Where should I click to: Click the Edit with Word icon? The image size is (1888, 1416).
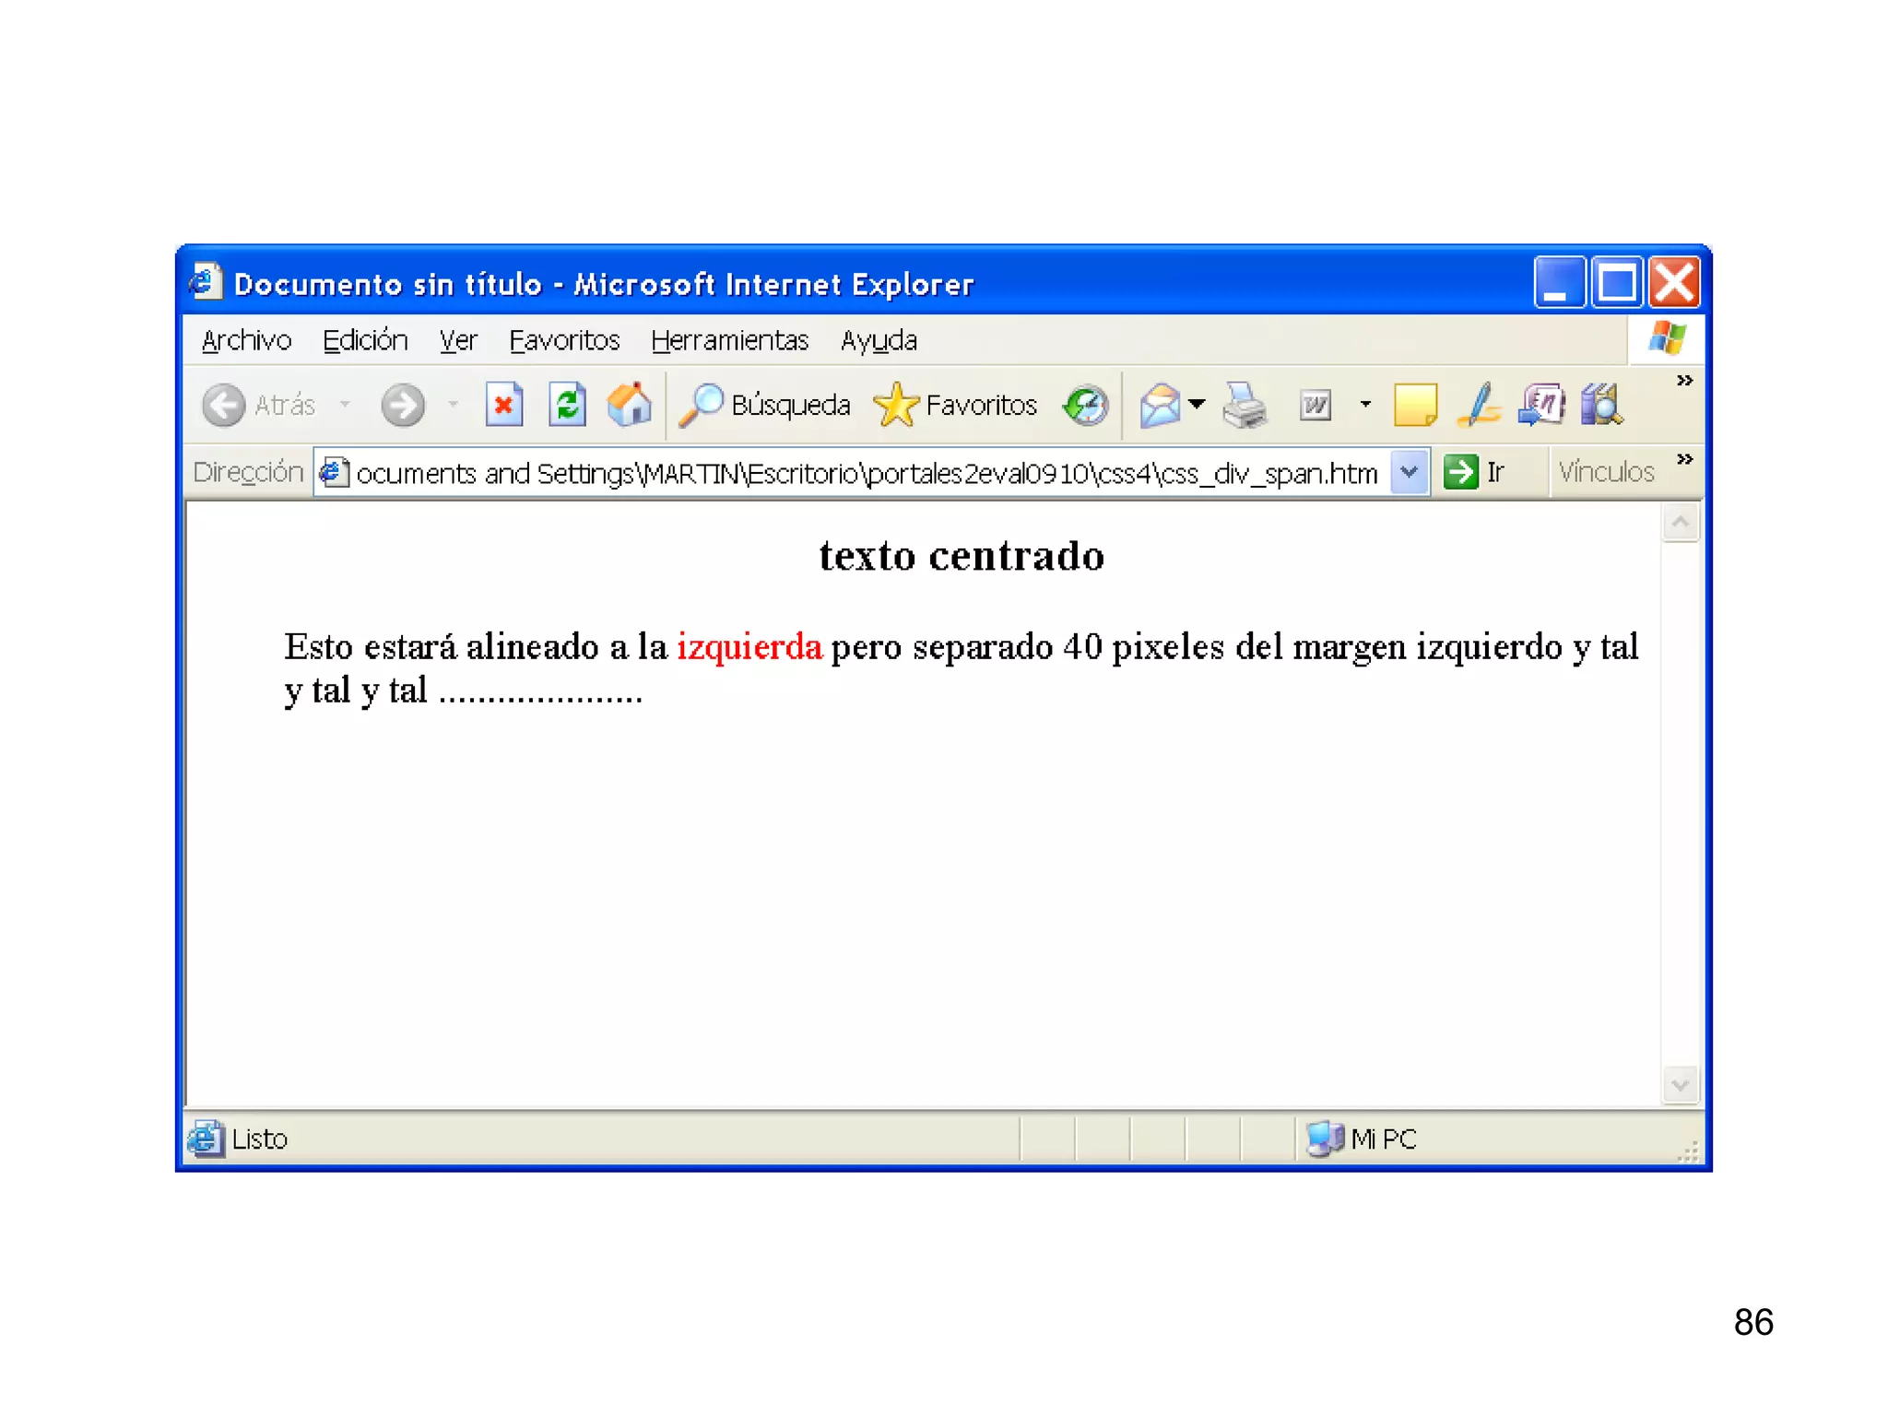tap(1316, 405)
